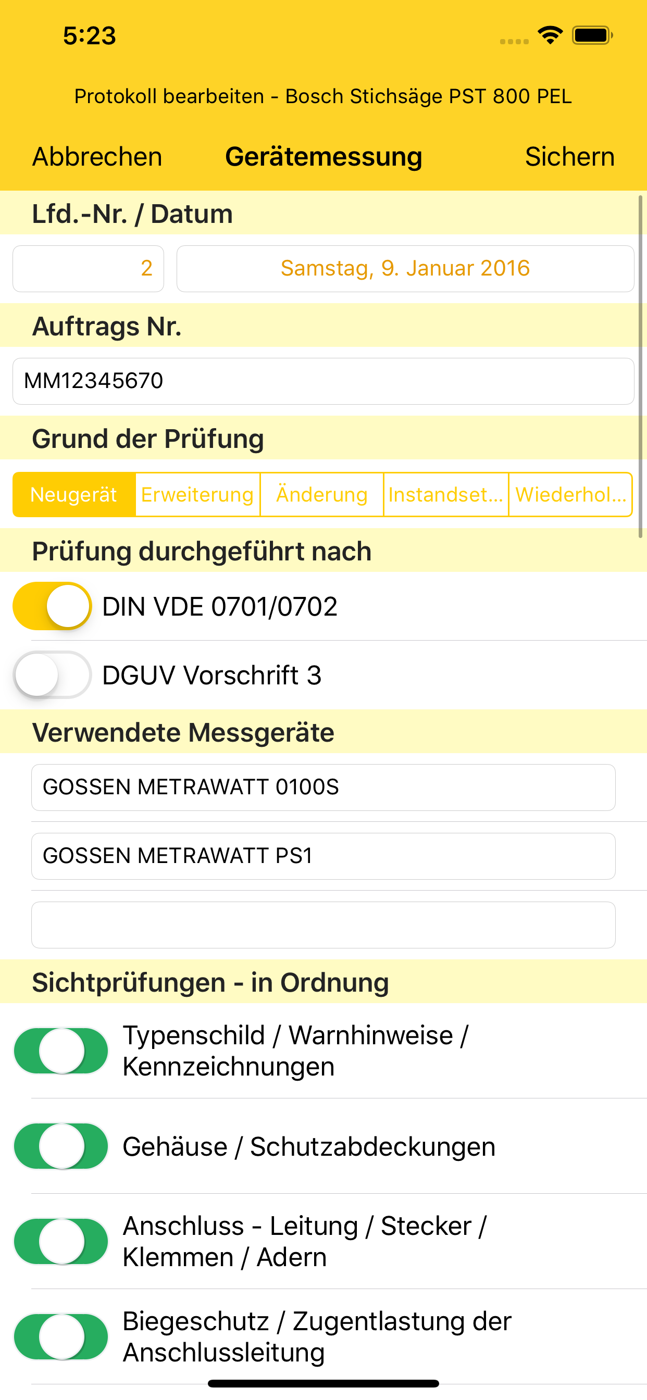Choose Änderung under Grund der Prüfung
The image size is (647, 1400).
pos(321,495)
